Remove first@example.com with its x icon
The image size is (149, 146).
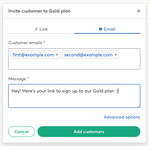click(x=57, y=55)
